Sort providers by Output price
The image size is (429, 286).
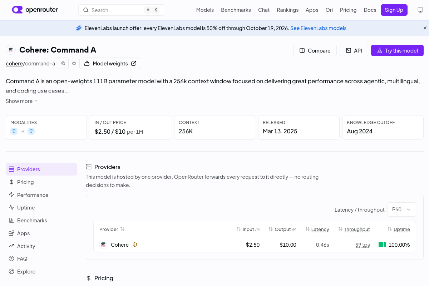tap(282, 229)
